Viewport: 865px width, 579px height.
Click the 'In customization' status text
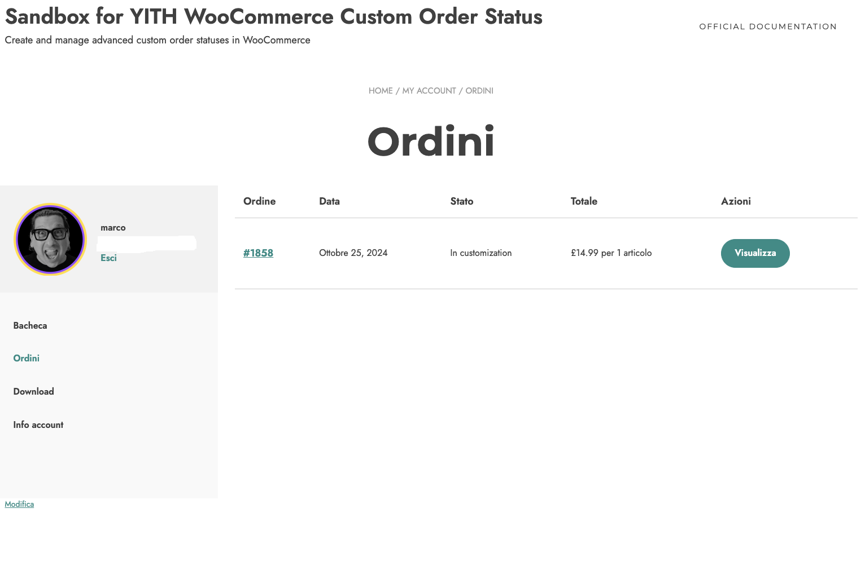click(x=481, y=253)
